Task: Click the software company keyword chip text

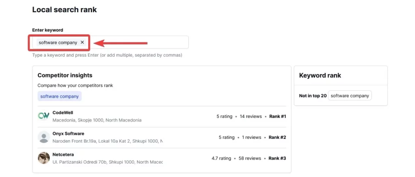Action: (58, 43)
